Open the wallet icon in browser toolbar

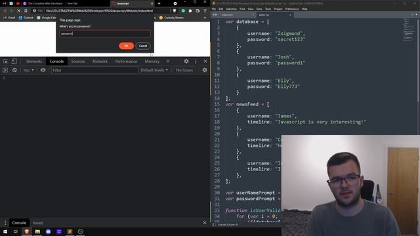[198, 10]
